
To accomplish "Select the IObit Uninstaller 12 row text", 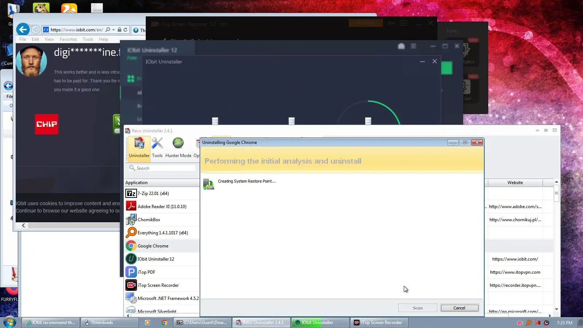I will 156,259.
